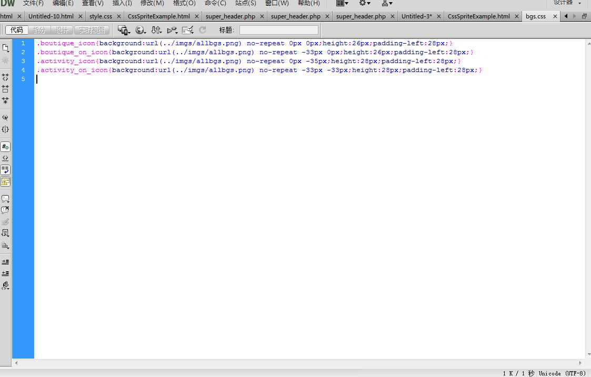Click the Apply Comment icon

pos(5,198)
